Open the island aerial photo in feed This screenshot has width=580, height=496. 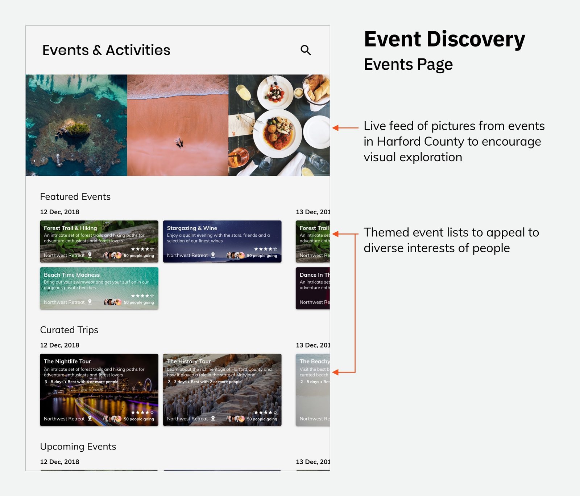coord(76,125)
